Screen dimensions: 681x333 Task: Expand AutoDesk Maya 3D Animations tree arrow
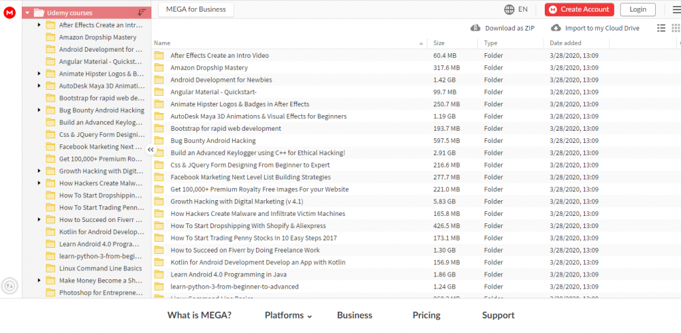coord(39,86)
